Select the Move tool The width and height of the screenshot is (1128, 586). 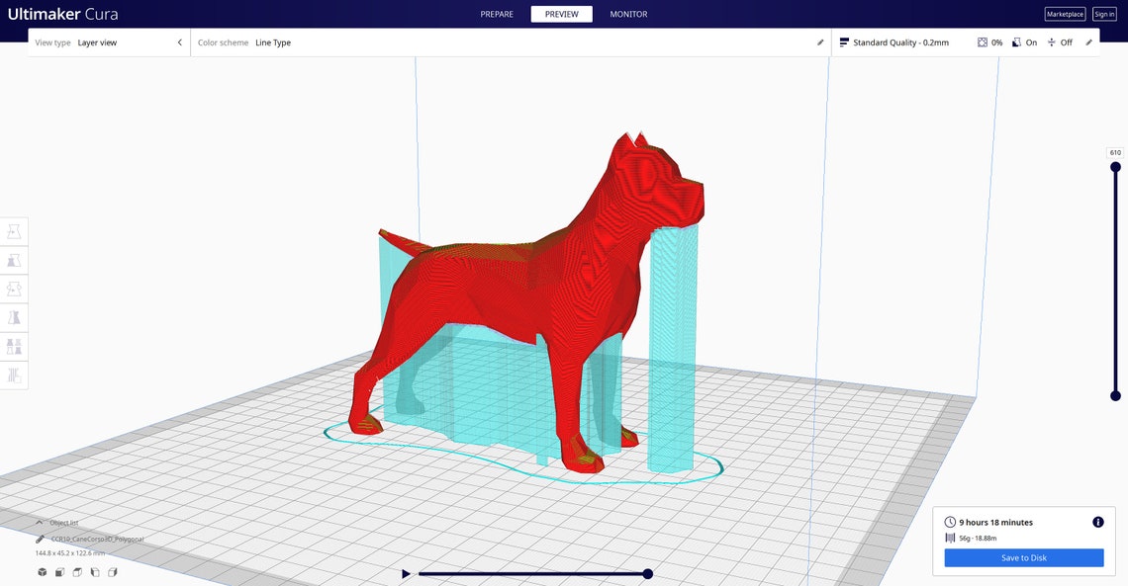click(x=14, y=231)
